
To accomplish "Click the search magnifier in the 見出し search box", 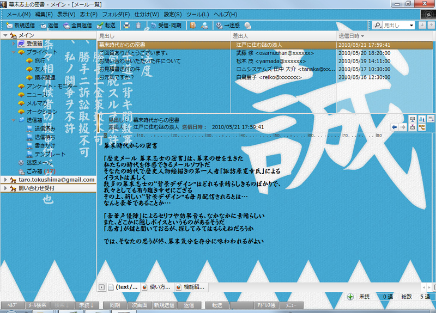I will (377, 26).
